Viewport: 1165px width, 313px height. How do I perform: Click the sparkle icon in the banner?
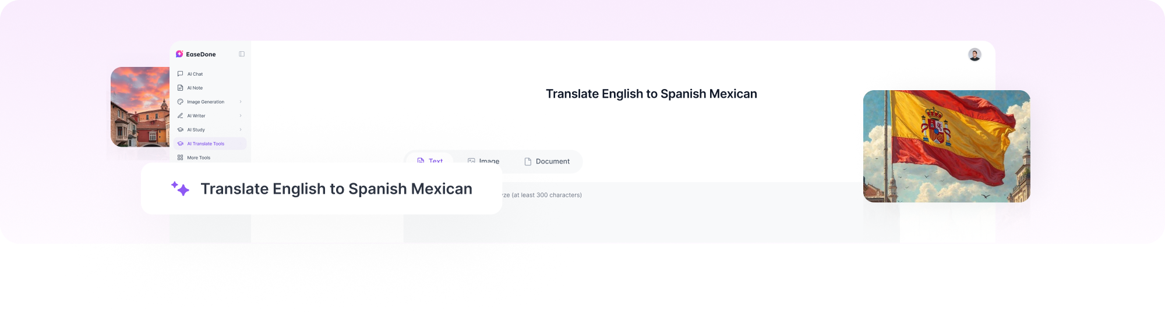[180, 188]
